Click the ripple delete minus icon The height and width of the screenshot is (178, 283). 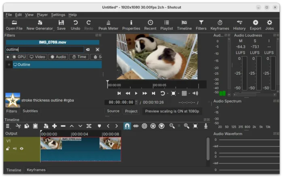coord(63,126)
